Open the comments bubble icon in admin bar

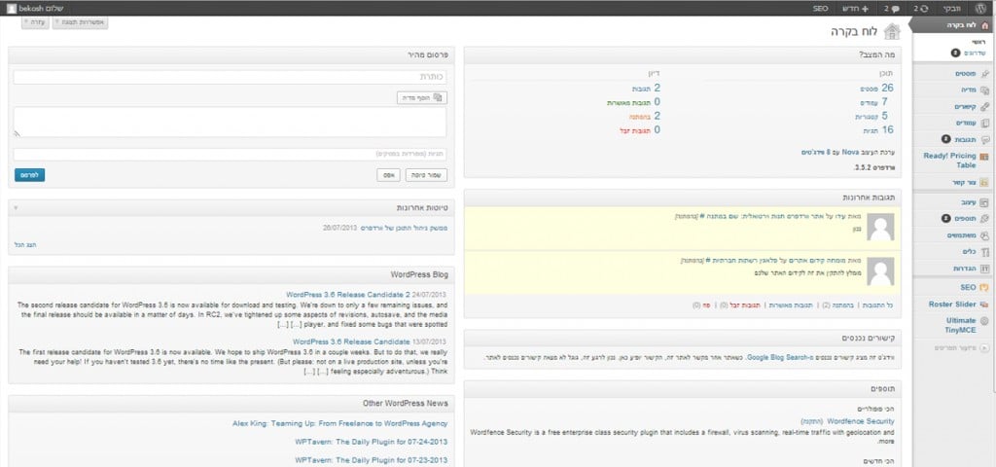891,8
